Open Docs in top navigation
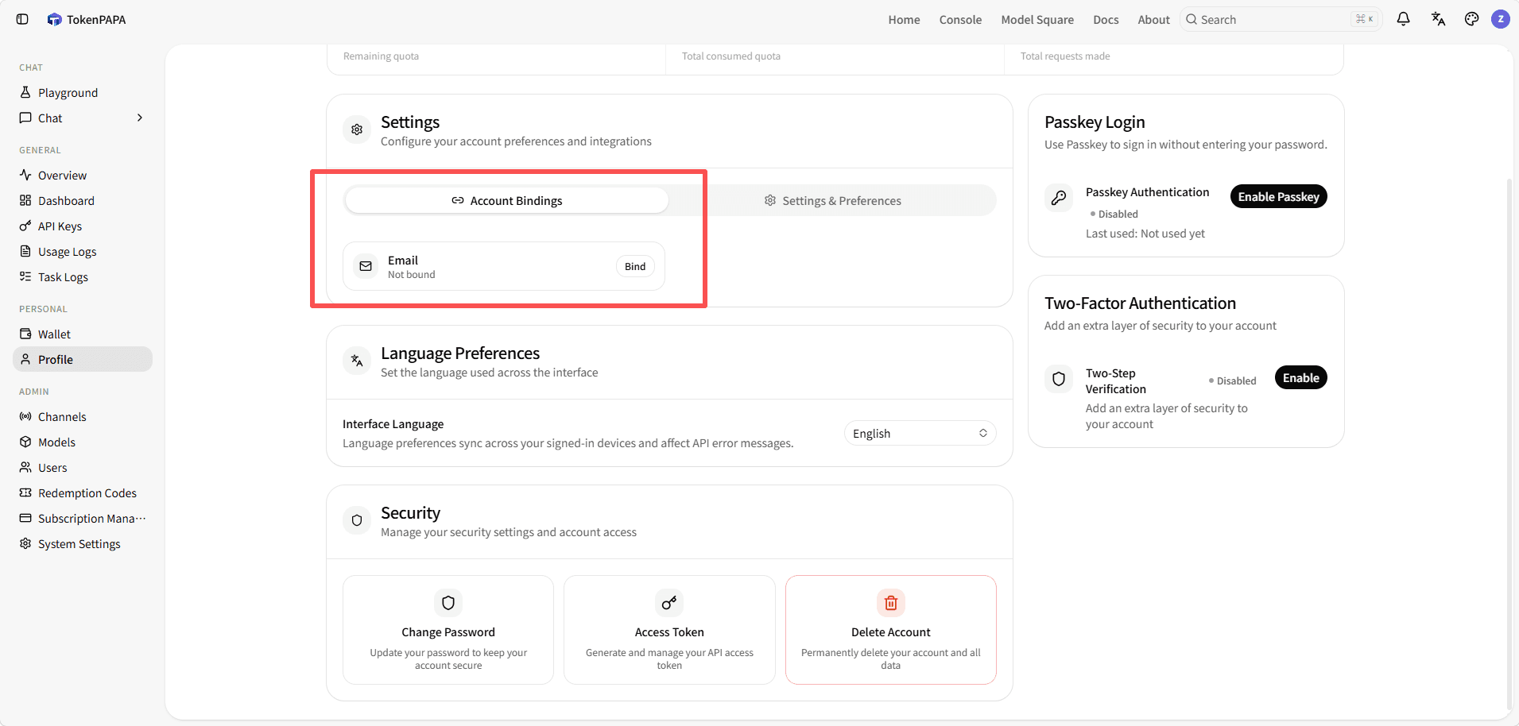Image resolution: width=1519 pixels, height=726 pixels. [1106, 19]
